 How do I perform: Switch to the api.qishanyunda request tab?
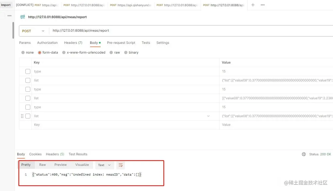[131, 5]
